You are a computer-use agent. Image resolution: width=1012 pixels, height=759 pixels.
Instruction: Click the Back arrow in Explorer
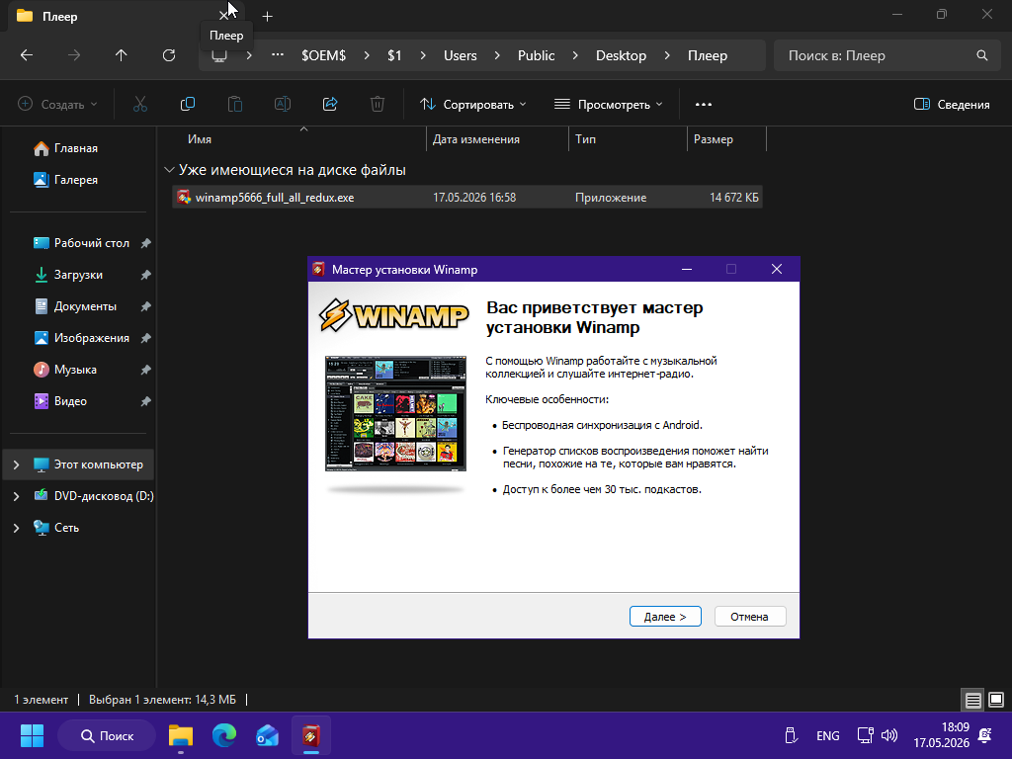coord(27,55)
